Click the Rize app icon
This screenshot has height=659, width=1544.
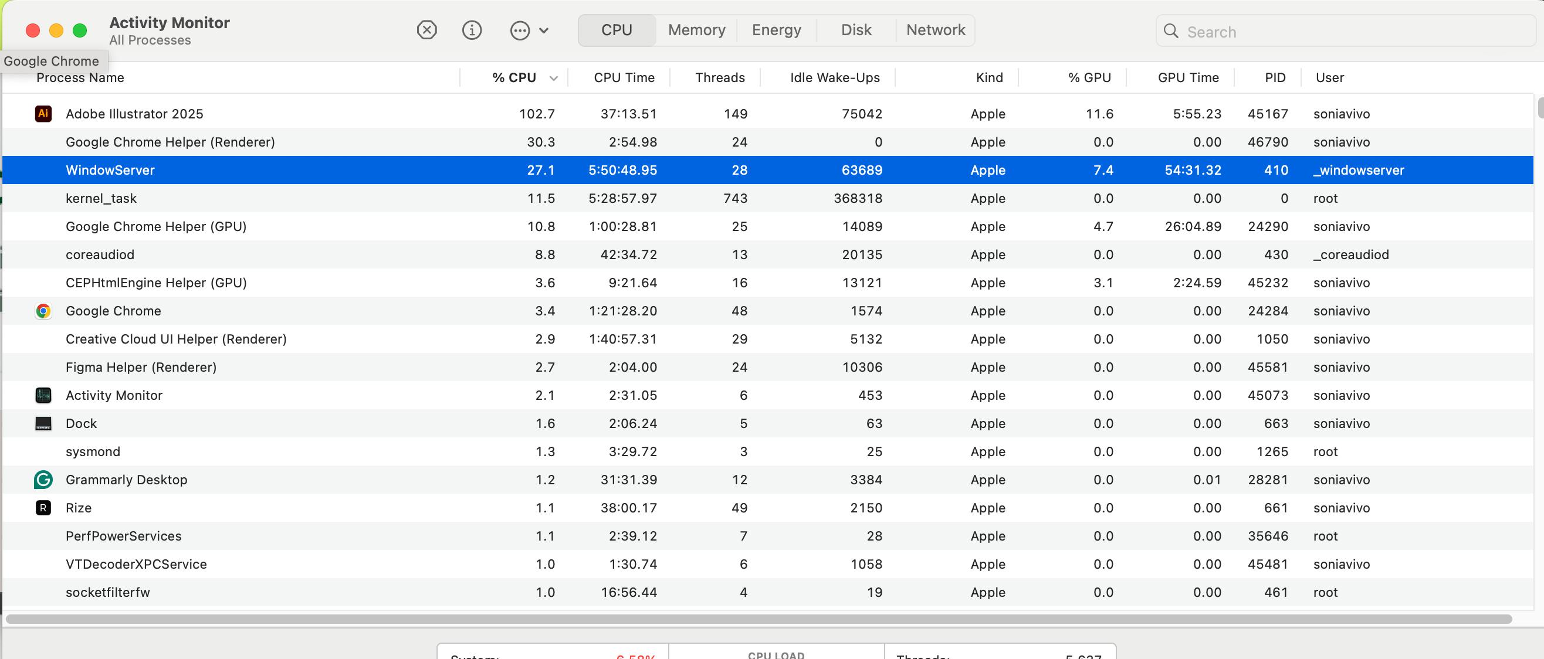tap(43, 507)
